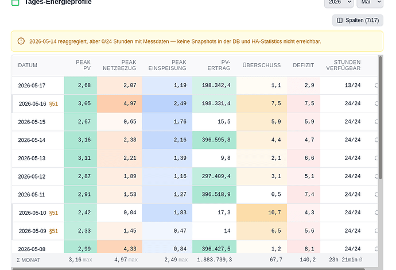This screenshot has height=270, width=396.
Task: Click the §51 badge on 2026-05-09
Action: (53, 231)
